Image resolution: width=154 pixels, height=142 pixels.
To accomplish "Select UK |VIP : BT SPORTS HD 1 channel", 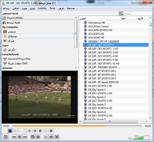I will click(102, 71).
